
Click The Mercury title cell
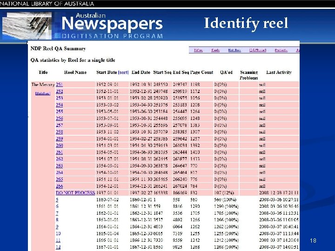tap(43, 85)
